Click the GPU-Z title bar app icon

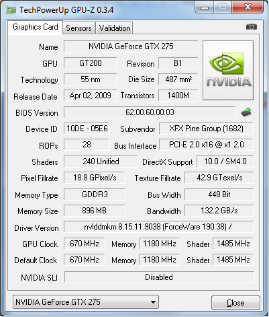(x=11, y=10)
